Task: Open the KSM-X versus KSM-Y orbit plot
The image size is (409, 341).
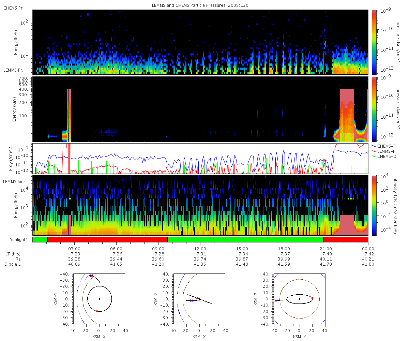Action: point(99,299)
